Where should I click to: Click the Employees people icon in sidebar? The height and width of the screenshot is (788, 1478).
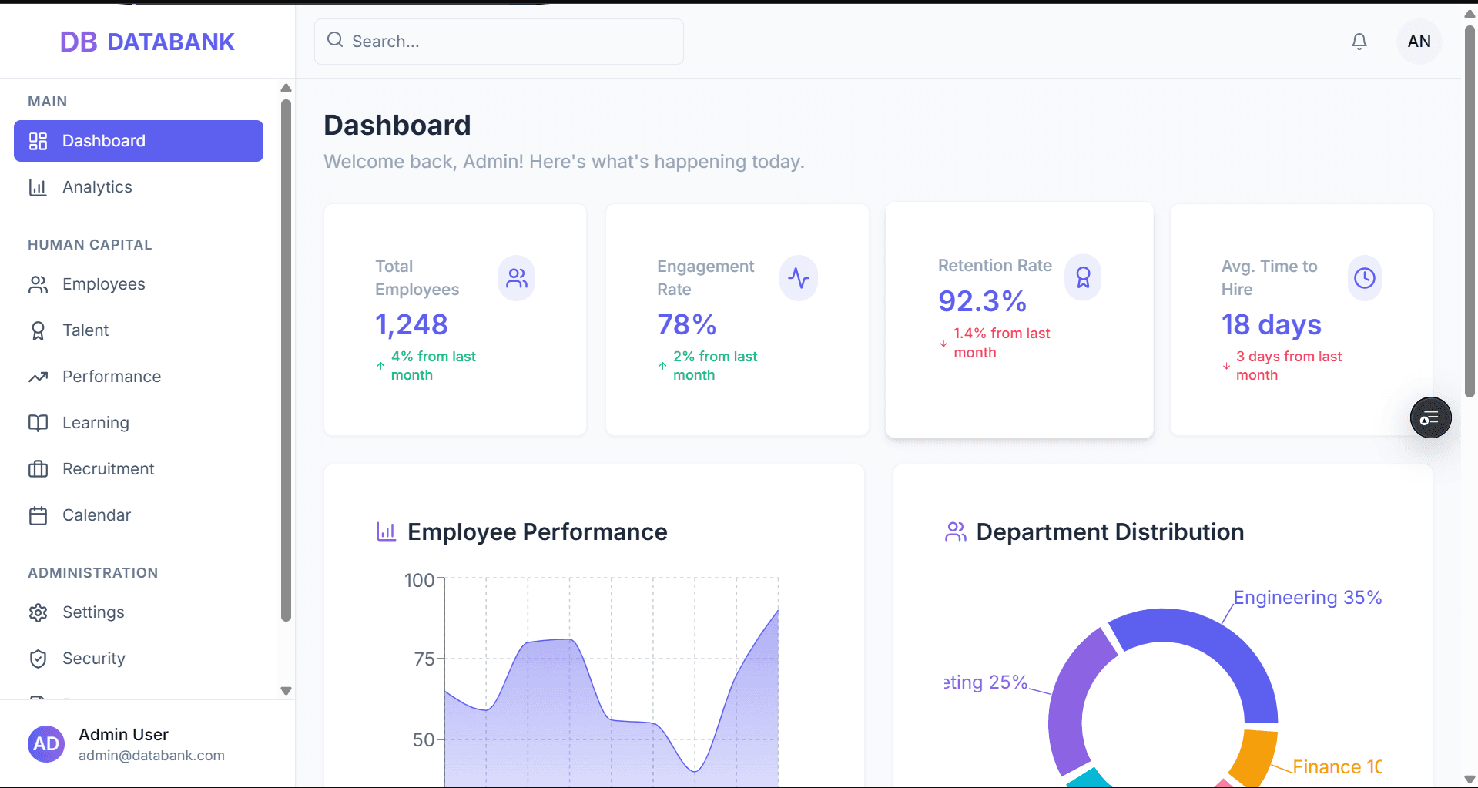pos(38,284)
